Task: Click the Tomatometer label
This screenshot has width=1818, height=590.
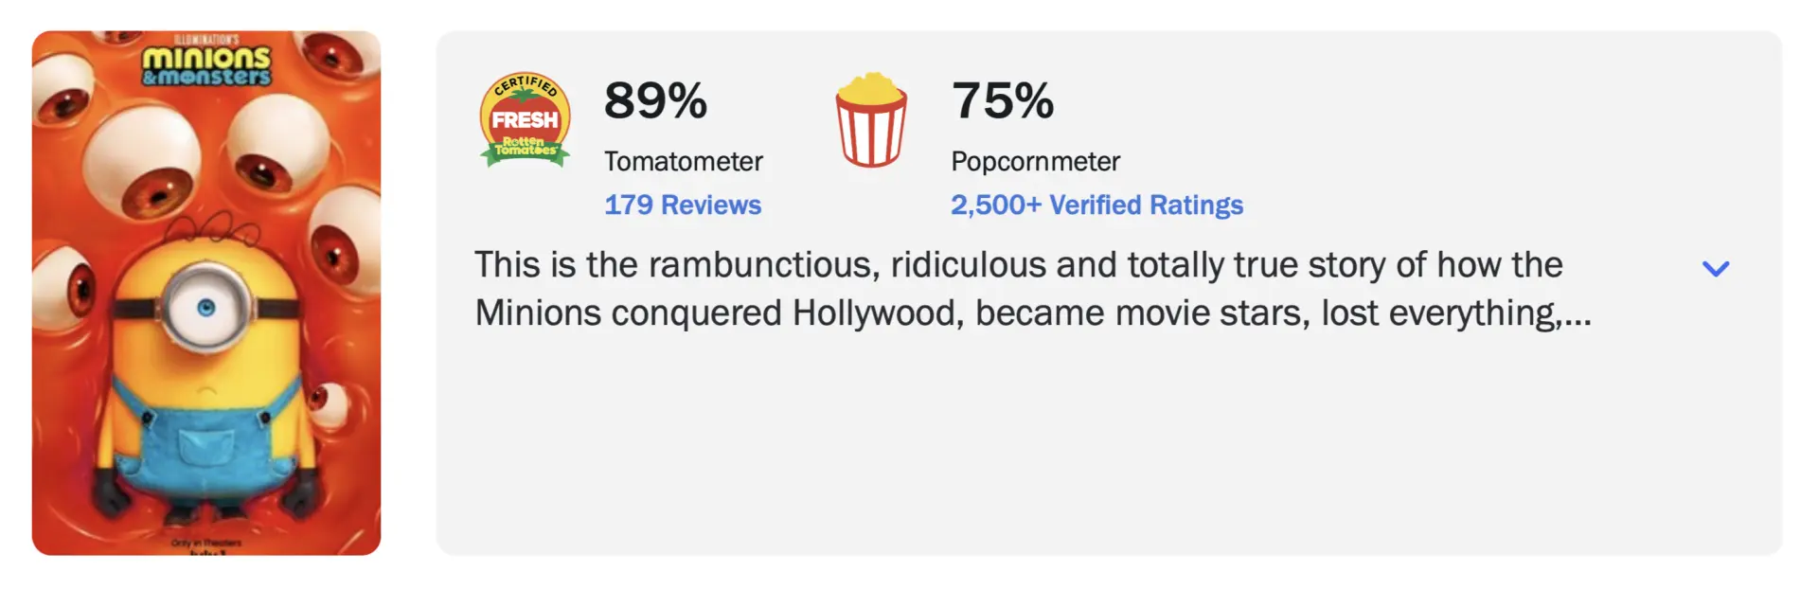Action: (684, 162)
